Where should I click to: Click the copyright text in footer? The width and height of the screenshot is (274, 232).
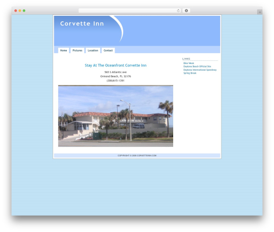pos(137,156)
